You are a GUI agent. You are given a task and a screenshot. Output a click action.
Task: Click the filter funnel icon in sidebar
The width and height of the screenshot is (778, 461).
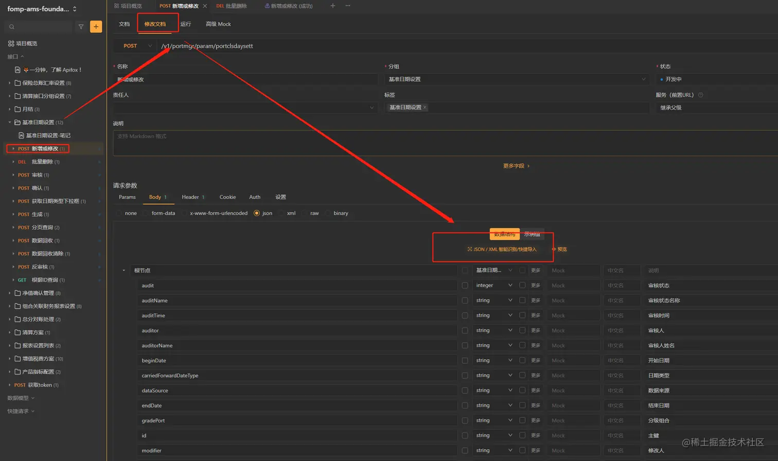click(81, 27)
